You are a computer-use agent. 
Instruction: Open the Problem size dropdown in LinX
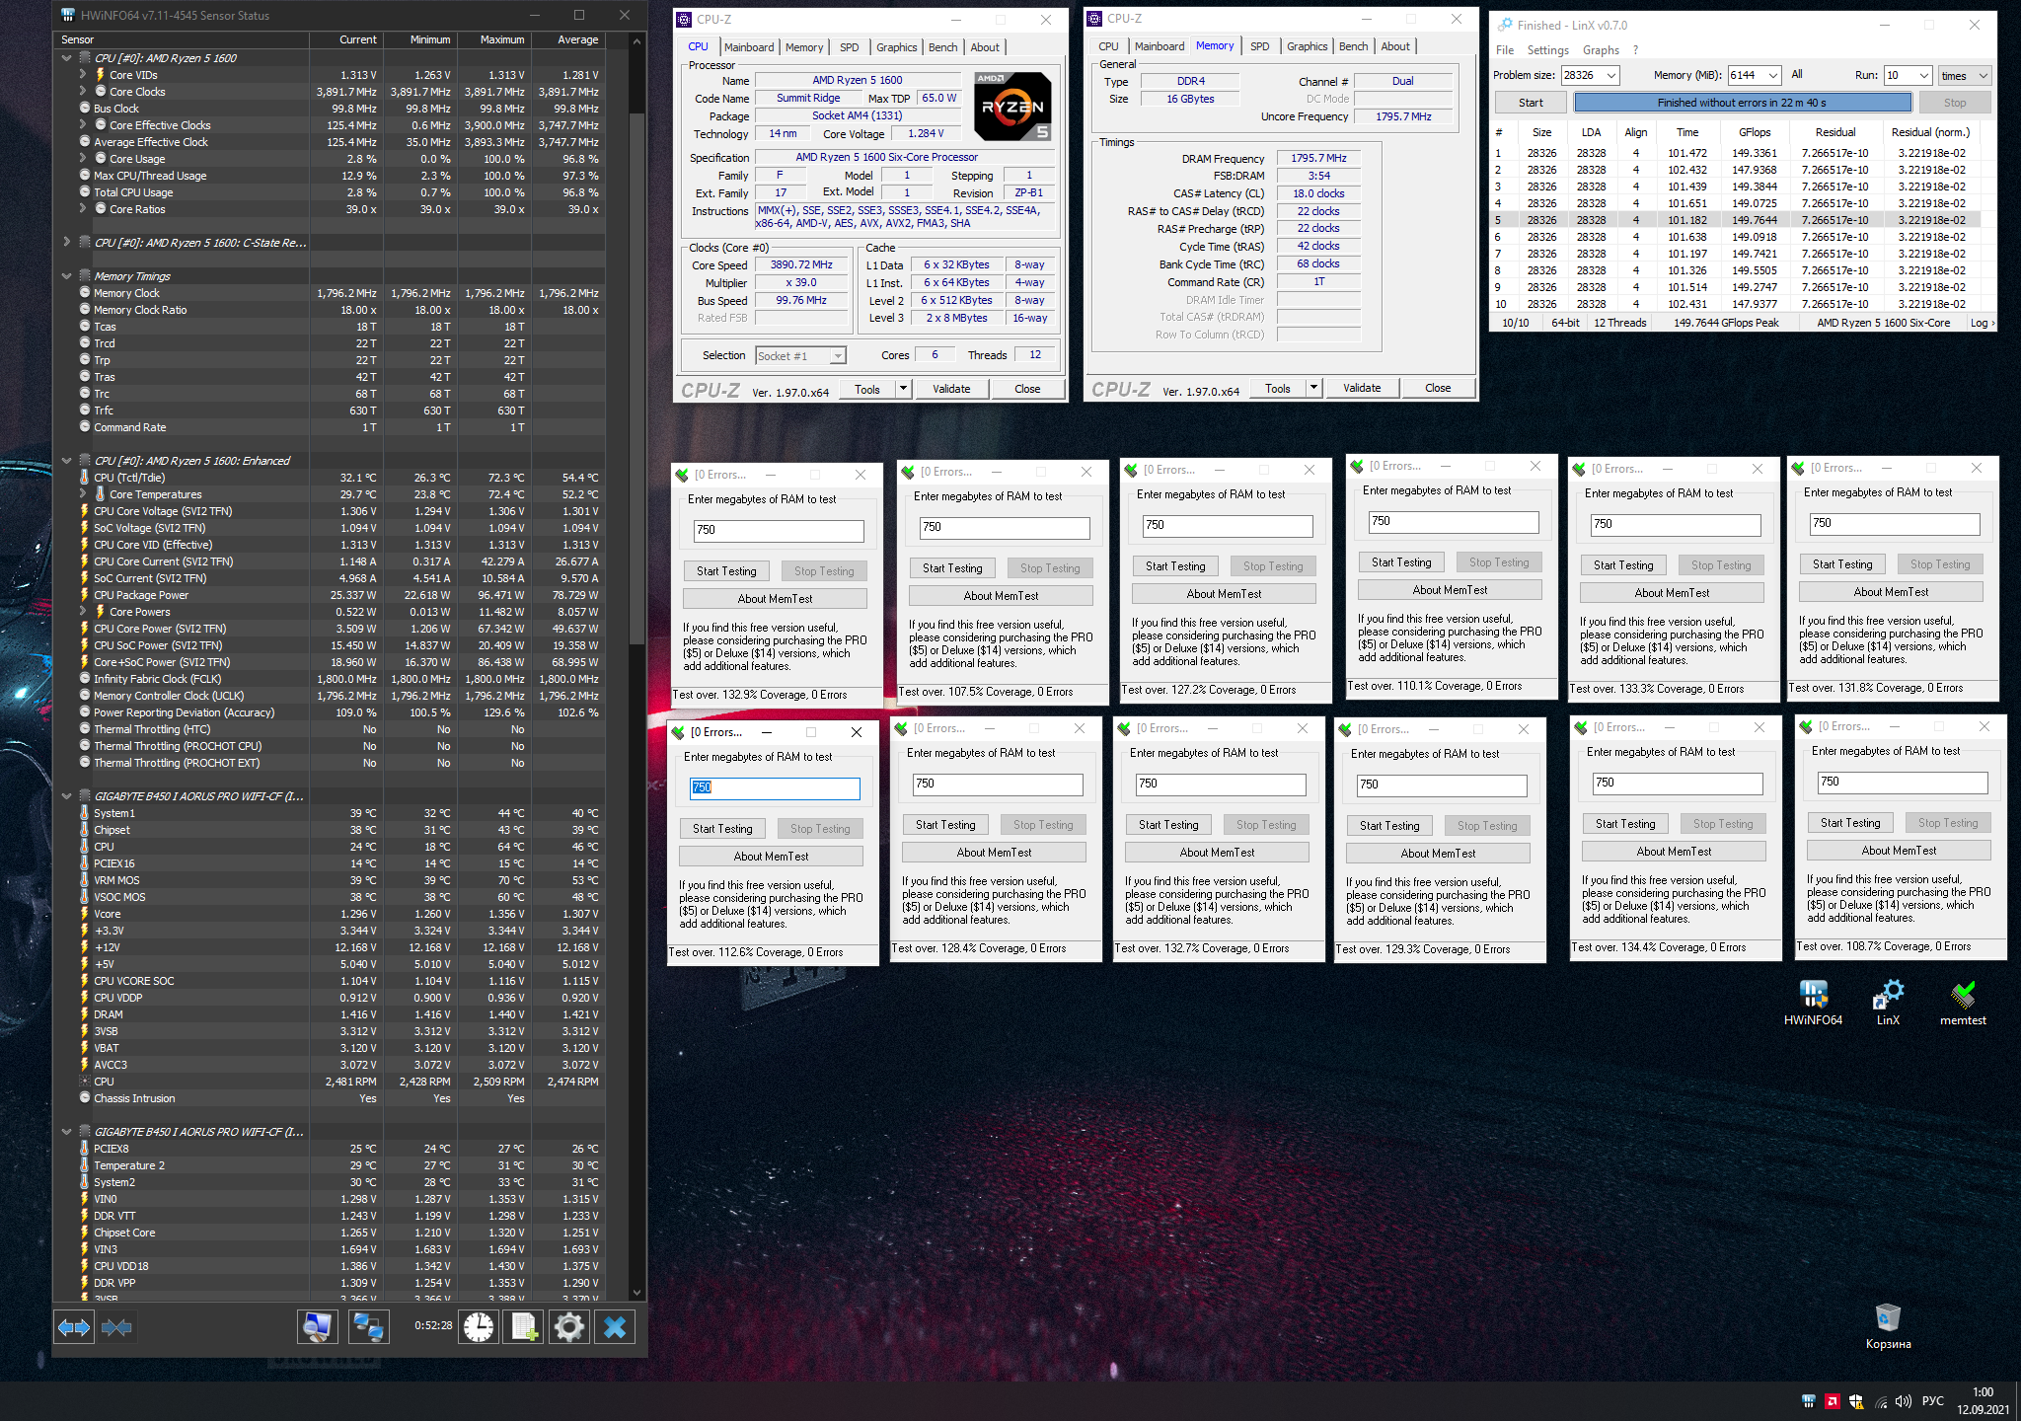point(1610,75)
